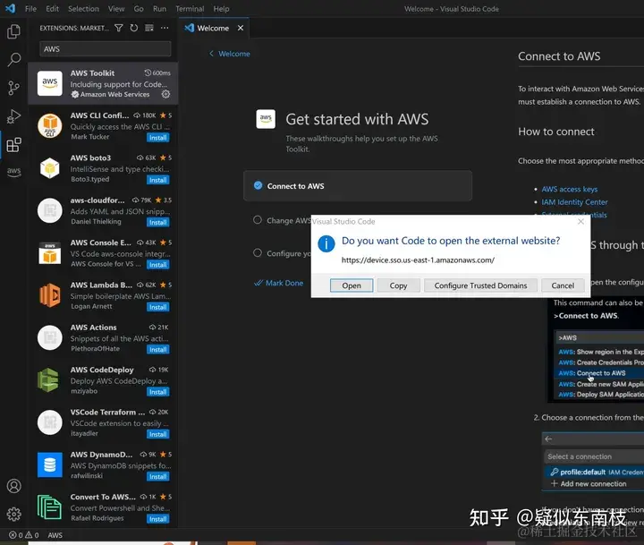Open the Explorer view in activity bar
This screenshot has height=545, width=644.
pos(13,31)
